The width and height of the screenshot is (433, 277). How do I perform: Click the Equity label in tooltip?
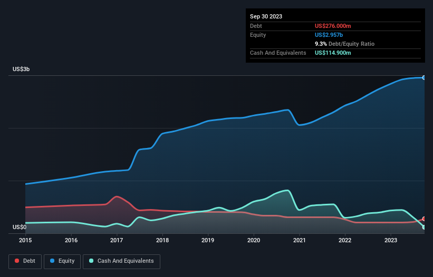(x=258, y=35)
